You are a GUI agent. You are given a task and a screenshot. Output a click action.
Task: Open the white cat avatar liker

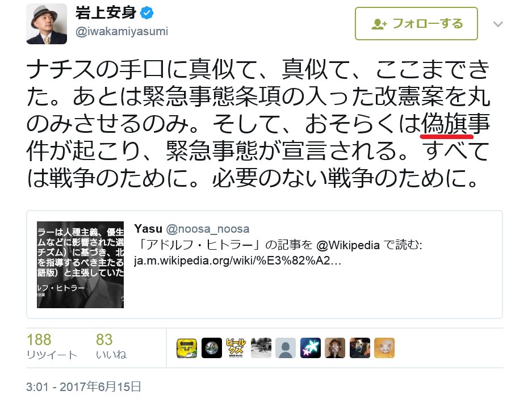point(384,348)
